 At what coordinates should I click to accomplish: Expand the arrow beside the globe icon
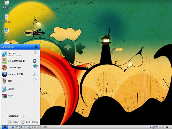[x=38, y=66]
